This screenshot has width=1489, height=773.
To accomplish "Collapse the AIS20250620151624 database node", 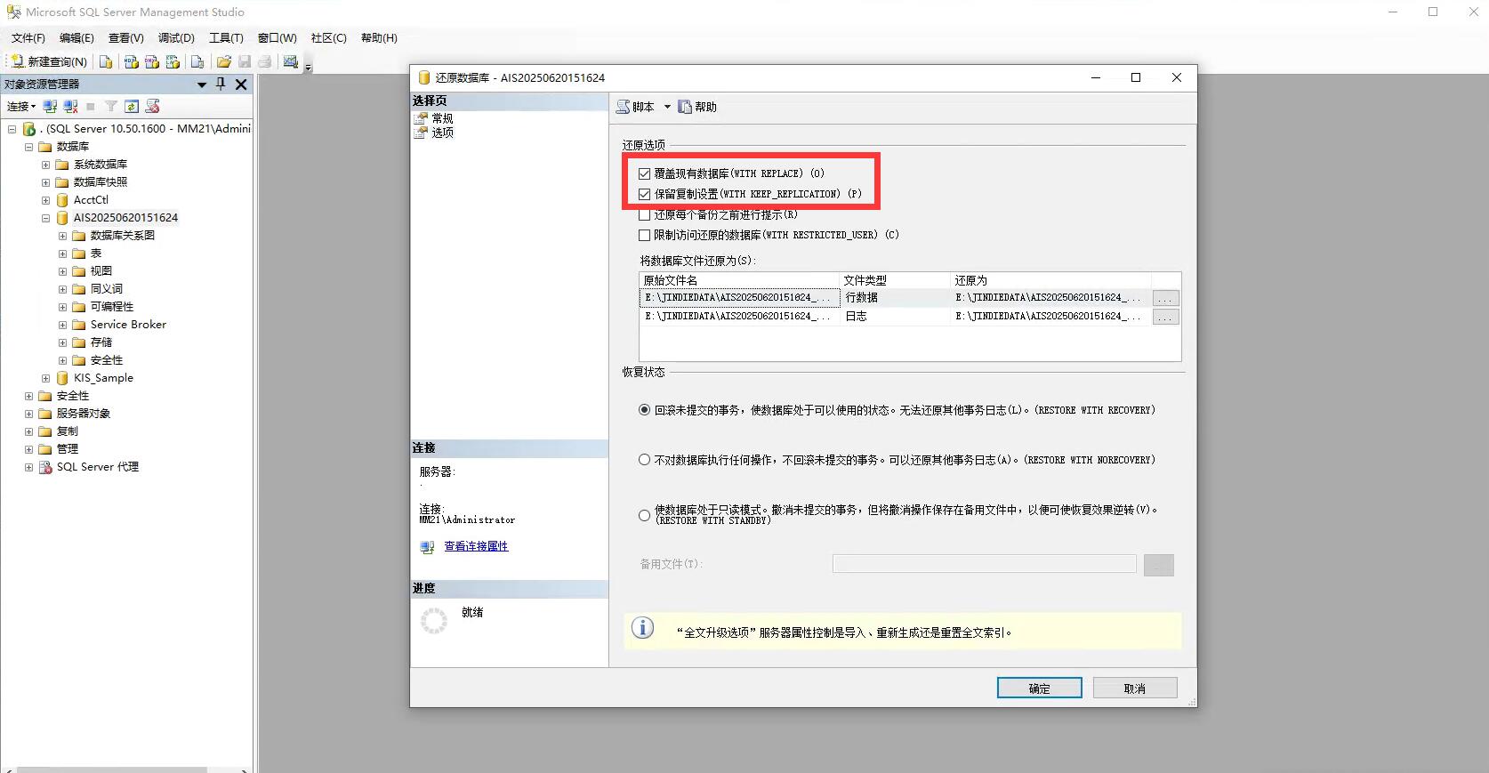I will point(45,218).
